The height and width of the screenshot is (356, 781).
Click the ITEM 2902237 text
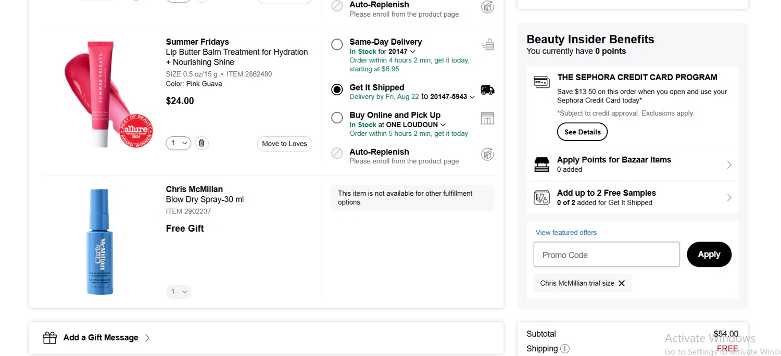click(188, 211)
